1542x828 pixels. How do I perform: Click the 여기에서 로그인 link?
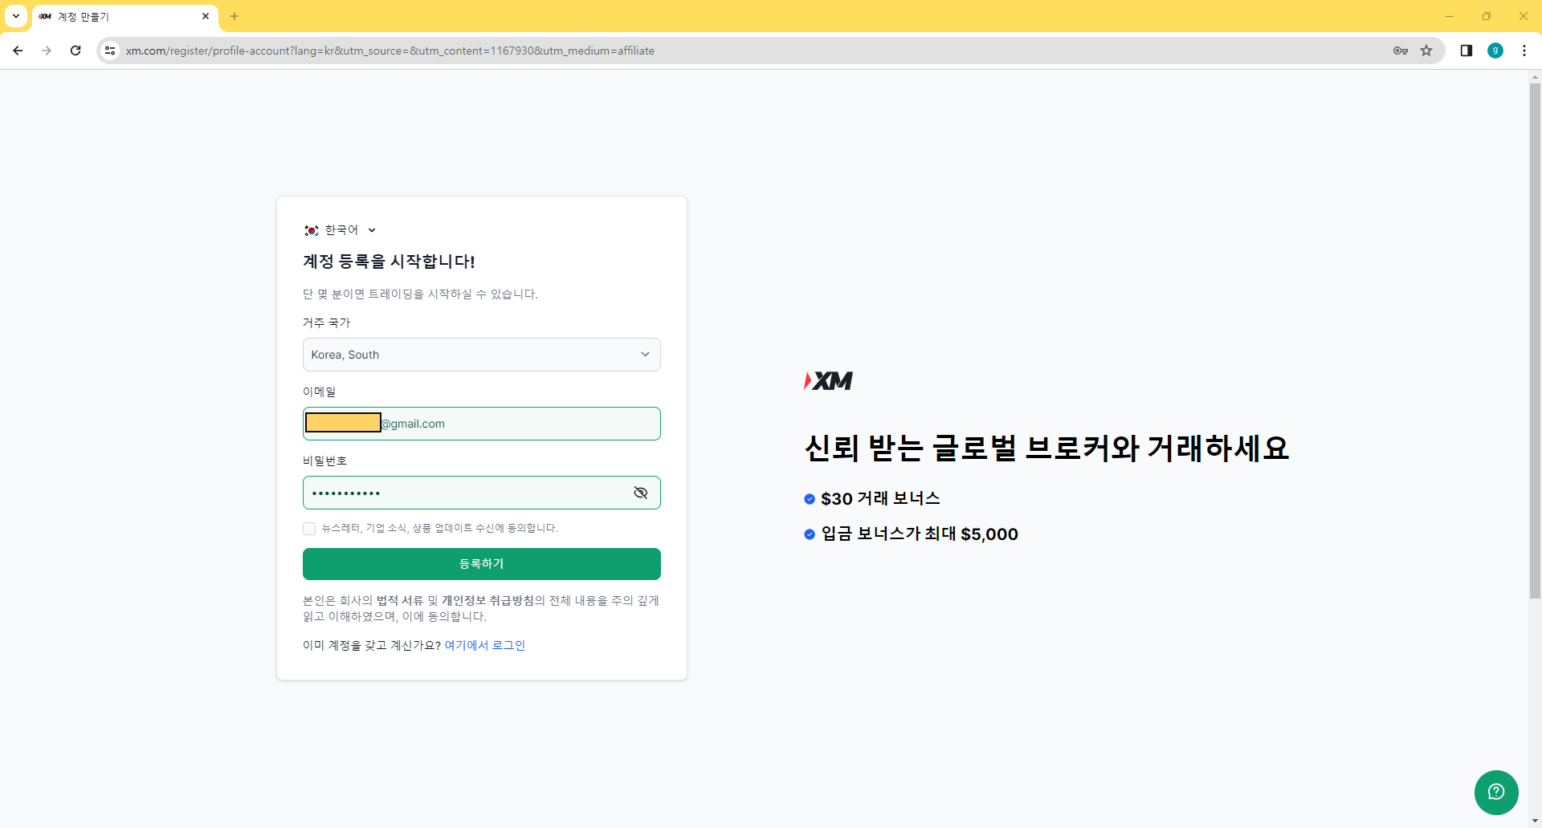pyautogui.click(x=483, y=645)
